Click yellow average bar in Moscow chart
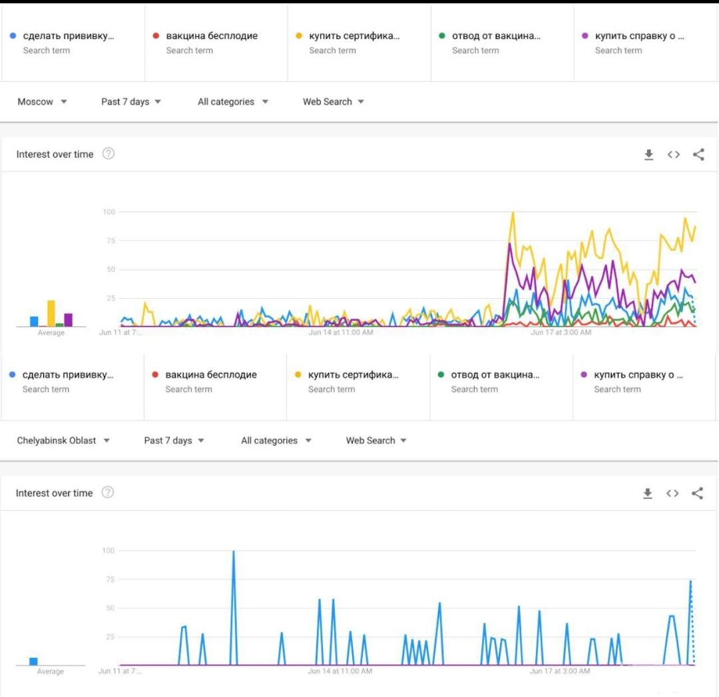The width and height of the screenshot is (719, 697). [x=51, y=313]
